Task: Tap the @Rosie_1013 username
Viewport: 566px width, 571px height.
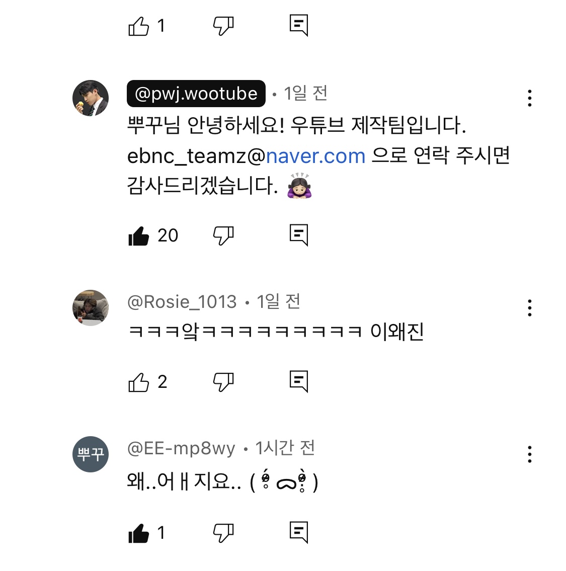Action: 182,302
